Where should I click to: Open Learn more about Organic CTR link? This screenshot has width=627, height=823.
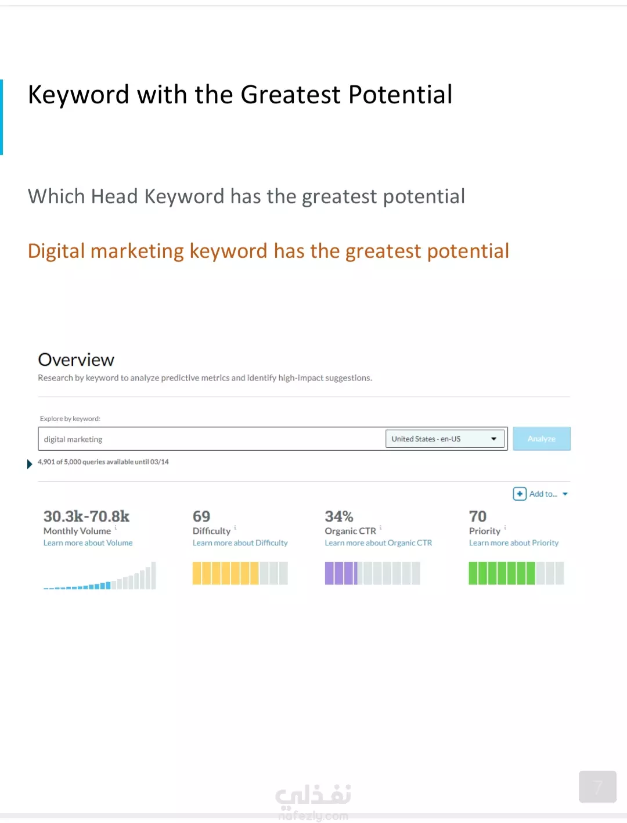pos(378,543)
